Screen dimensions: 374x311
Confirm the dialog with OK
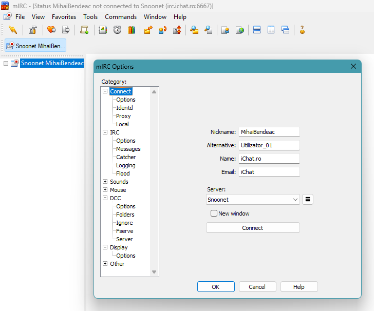[216, 287]
